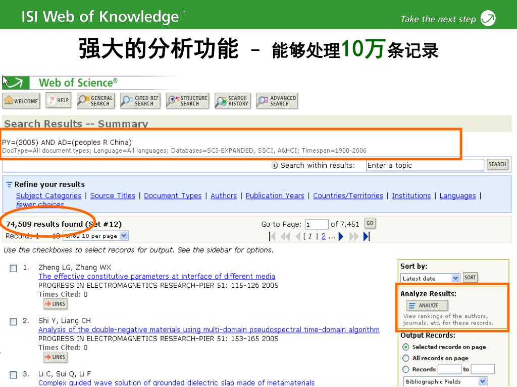
Task: Click the Enter a topic field
Action: (x=425, y=165)
